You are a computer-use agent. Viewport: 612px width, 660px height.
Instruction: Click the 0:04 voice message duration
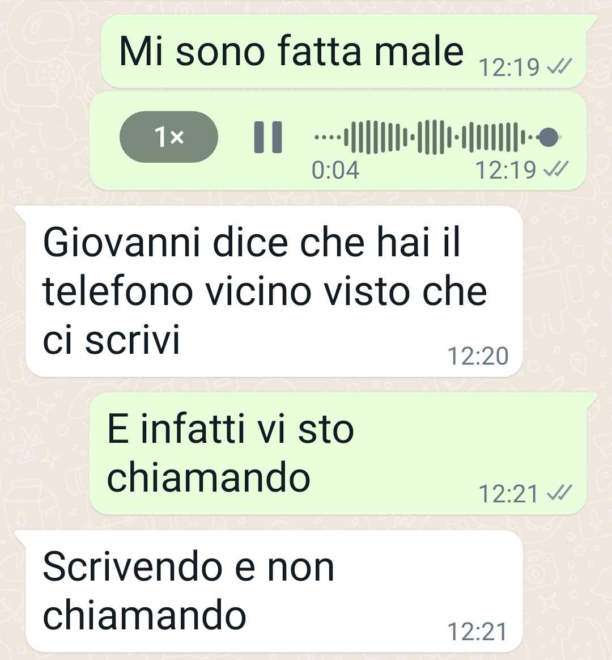coord(335,171)
